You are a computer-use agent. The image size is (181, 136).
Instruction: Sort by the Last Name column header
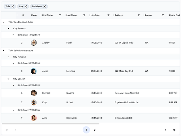(72, 15)
